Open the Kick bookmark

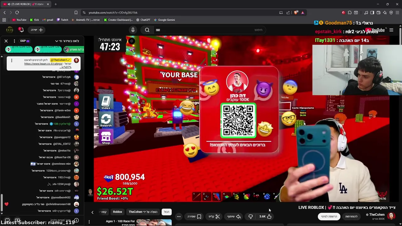[x=34, y=20]
